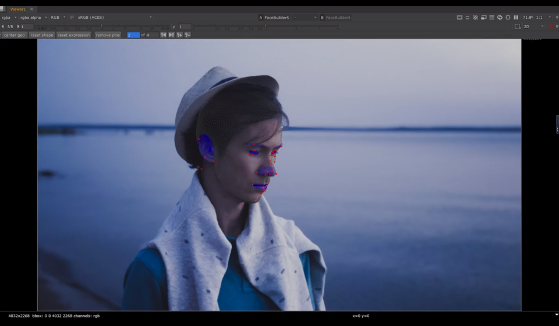Close the Viewer1 tab
Screen dimensions: 559x326
32,9
